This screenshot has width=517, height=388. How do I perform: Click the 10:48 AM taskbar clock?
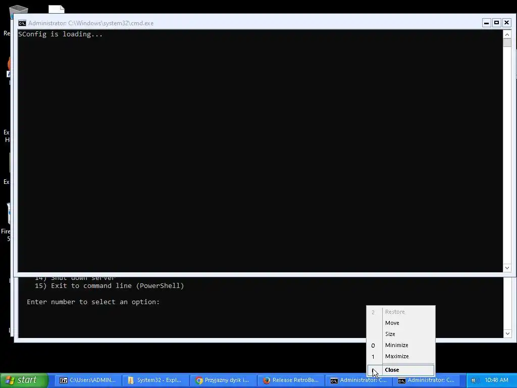(496, 380)
